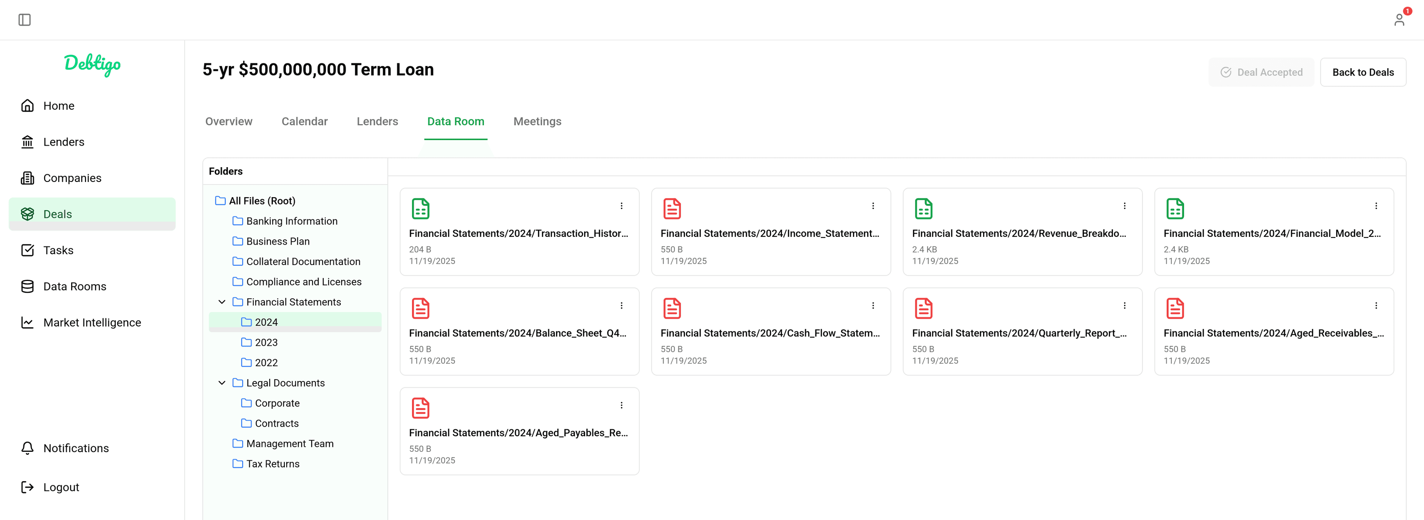Open Data Rooms via database icon
This screenshot has height=520, width=1424.
coord(28,286)
